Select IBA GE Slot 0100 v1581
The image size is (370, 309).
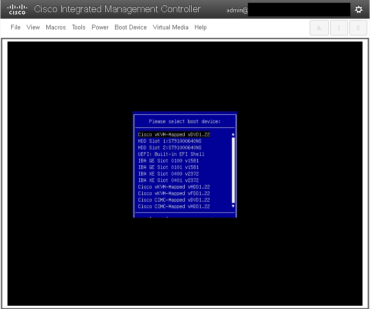(x=168, y=161)
